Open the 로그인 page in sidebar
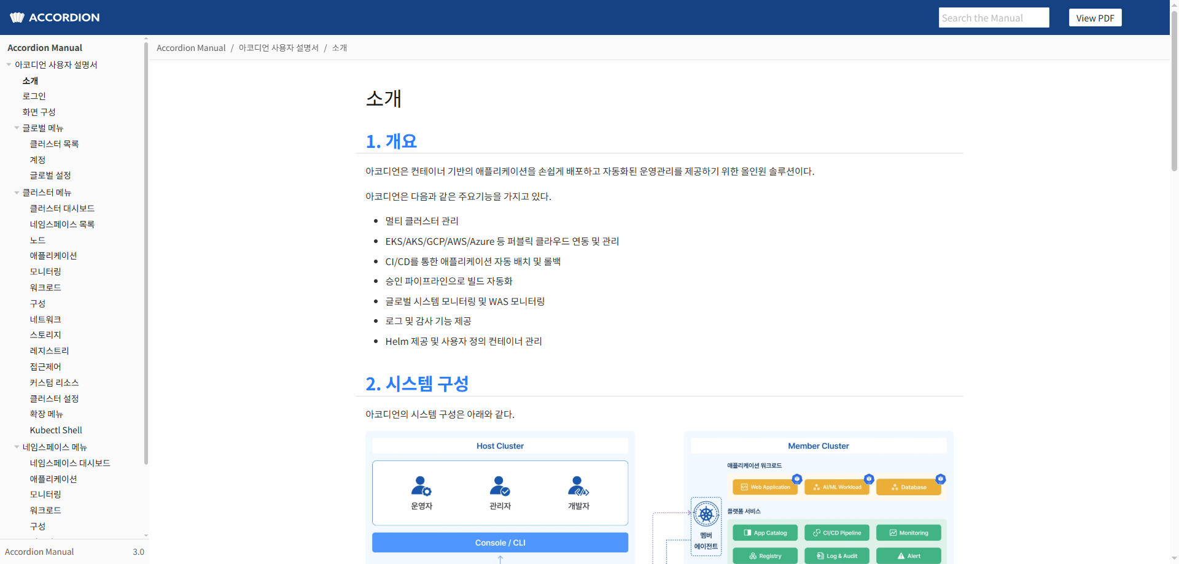Screen dimensions: 1179x564 click(34, 96)
